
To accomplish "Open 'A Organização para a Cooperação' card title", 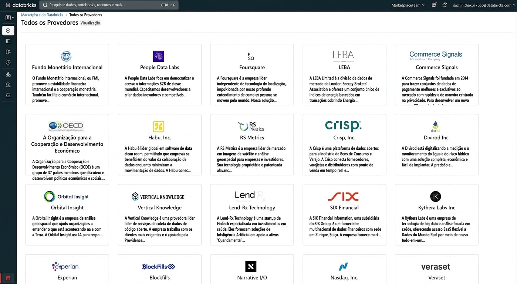I will pyautogui.click(x=67, y=144).
